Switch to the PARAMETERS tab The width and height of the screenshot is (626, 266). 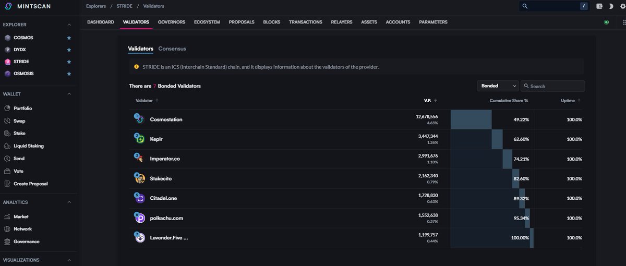point(433,22)
